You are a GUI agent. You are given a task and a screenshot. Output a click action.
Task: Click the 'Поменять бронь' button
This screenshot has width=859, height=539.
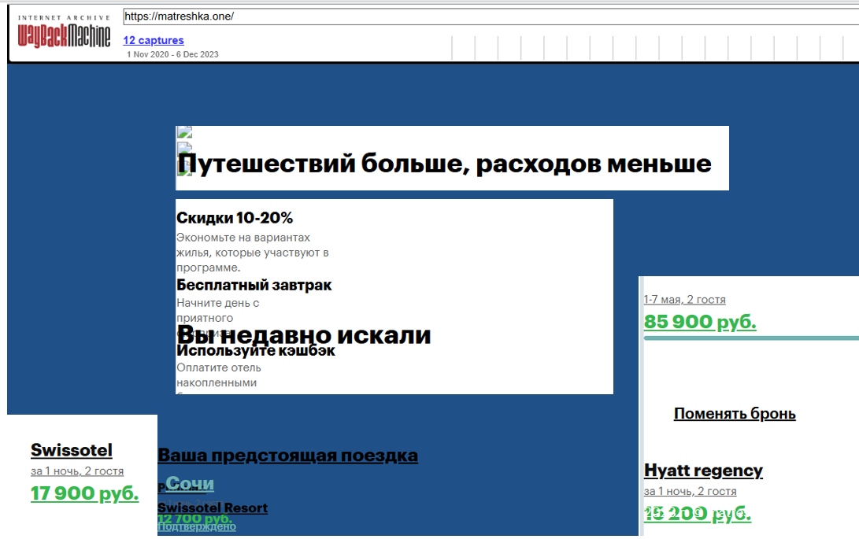pos(735,414)
